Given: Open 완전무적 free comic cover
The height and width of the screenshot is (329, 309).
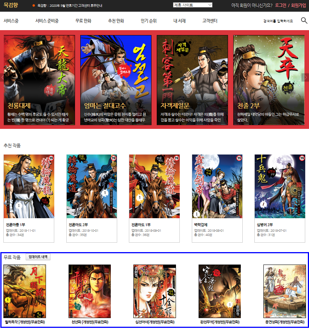Looking at the screenshot, I should point(220,291).
